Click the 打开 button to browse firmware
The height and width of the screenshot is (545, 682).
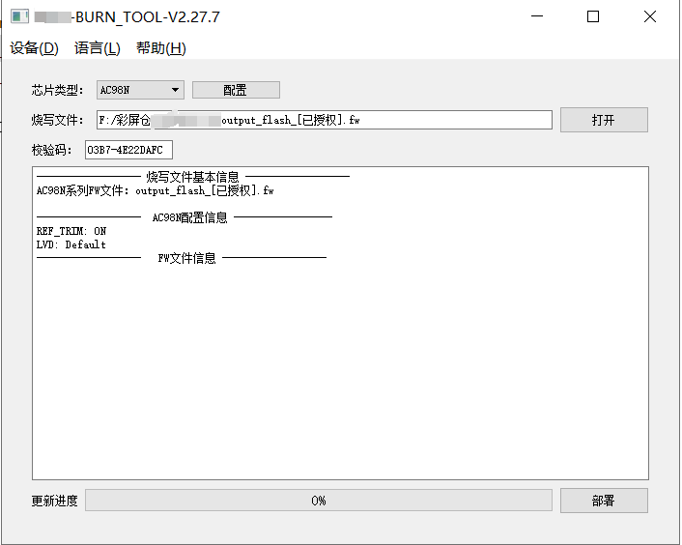click(x=604, y=120)
